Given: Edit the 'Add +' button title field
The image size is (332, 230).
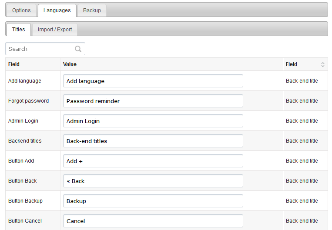Looking at the screenshot, I should pos(153,161).
